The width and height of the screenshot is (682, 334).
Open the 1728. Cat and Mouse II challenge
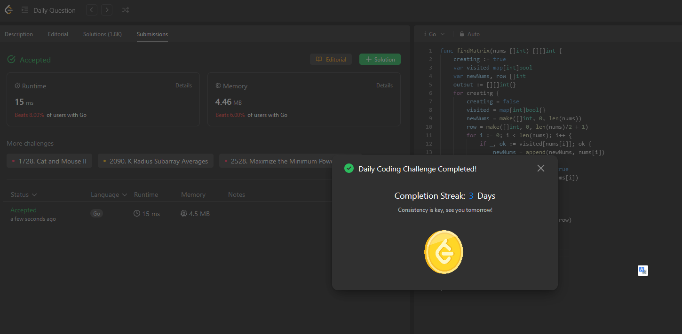pyautogui.click(x=49, y=161)
